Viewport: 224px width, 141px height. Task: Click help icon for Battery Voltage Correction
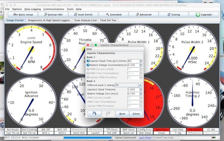tap(88, 65)
